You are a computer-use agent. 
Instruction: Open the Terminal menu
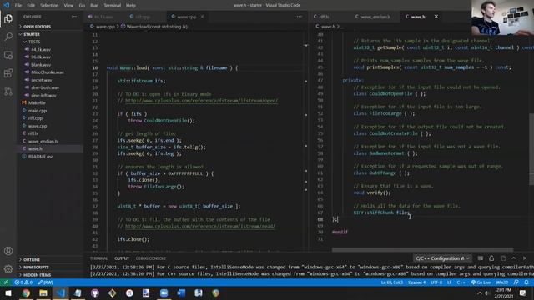[112, 6]
